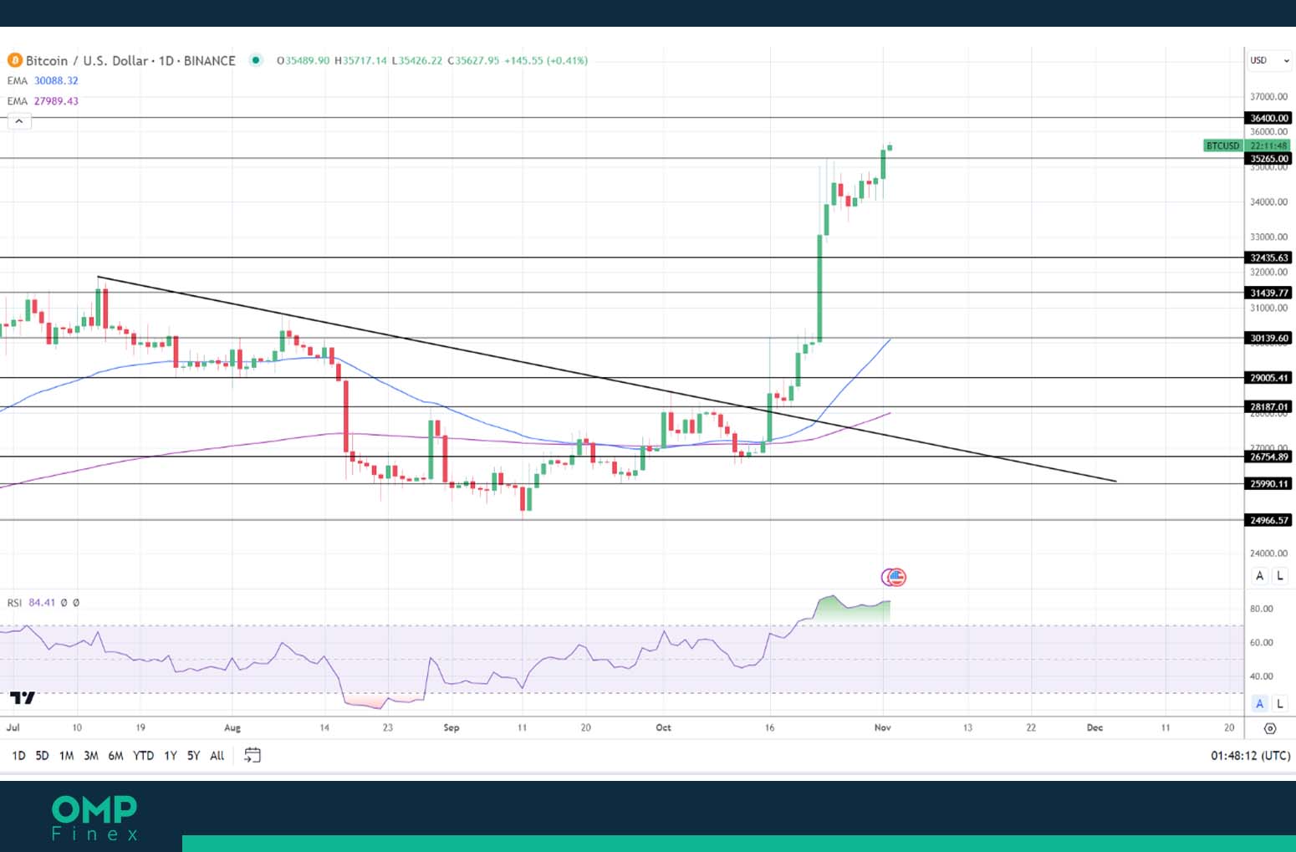The width and height of the screenshot is (1296, 852).
Task: Click the Nov date label on the time axis
Action: (883, 727)
